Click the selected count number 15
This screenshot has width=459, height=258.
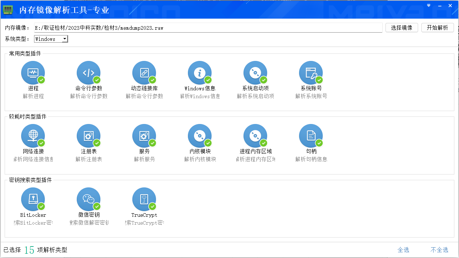[x=29, y=250]
